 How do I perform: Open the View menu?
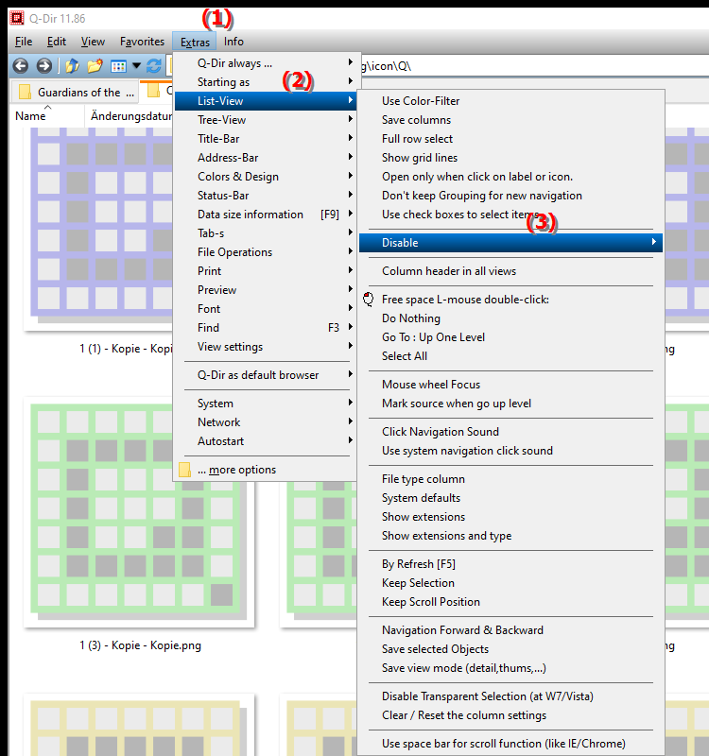coord(93,42)
